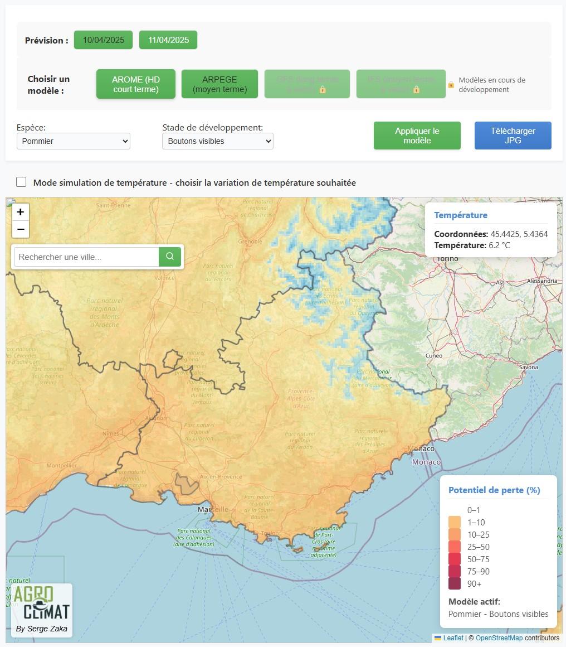566x647 pixels.
Task: Click the green magnifier search icon
Action: click(170, 257)
